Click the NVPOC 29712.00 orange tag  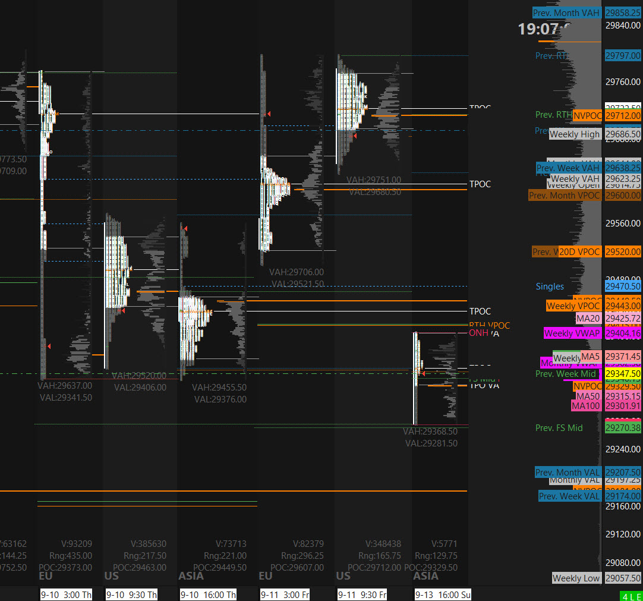[587, 116]
